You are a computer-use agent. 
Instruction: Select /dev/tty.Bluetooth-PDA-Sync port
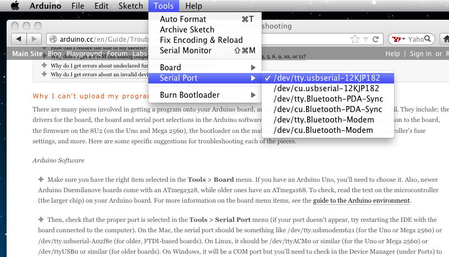328,99
